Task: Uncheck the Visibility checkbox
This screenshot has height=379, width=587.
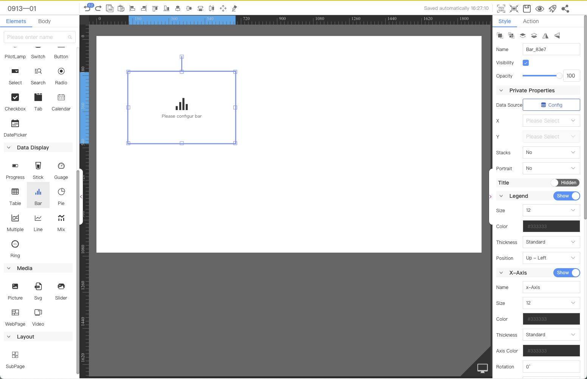Action: [x=526, y=63]
